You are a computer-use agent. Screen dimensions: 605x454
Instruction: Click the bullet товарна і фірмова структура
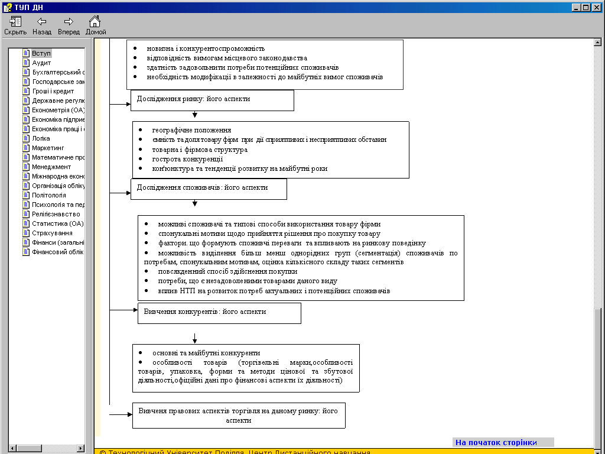tap(200, 150)
